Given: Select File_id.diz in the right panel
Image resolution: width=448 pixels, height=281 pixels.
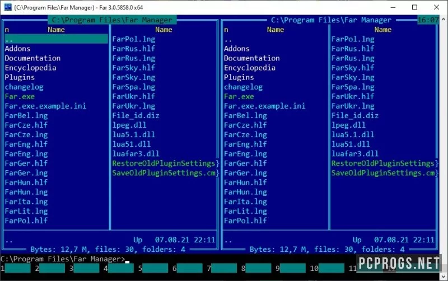Looking at the screenshot, I should (x=355, y=116).
